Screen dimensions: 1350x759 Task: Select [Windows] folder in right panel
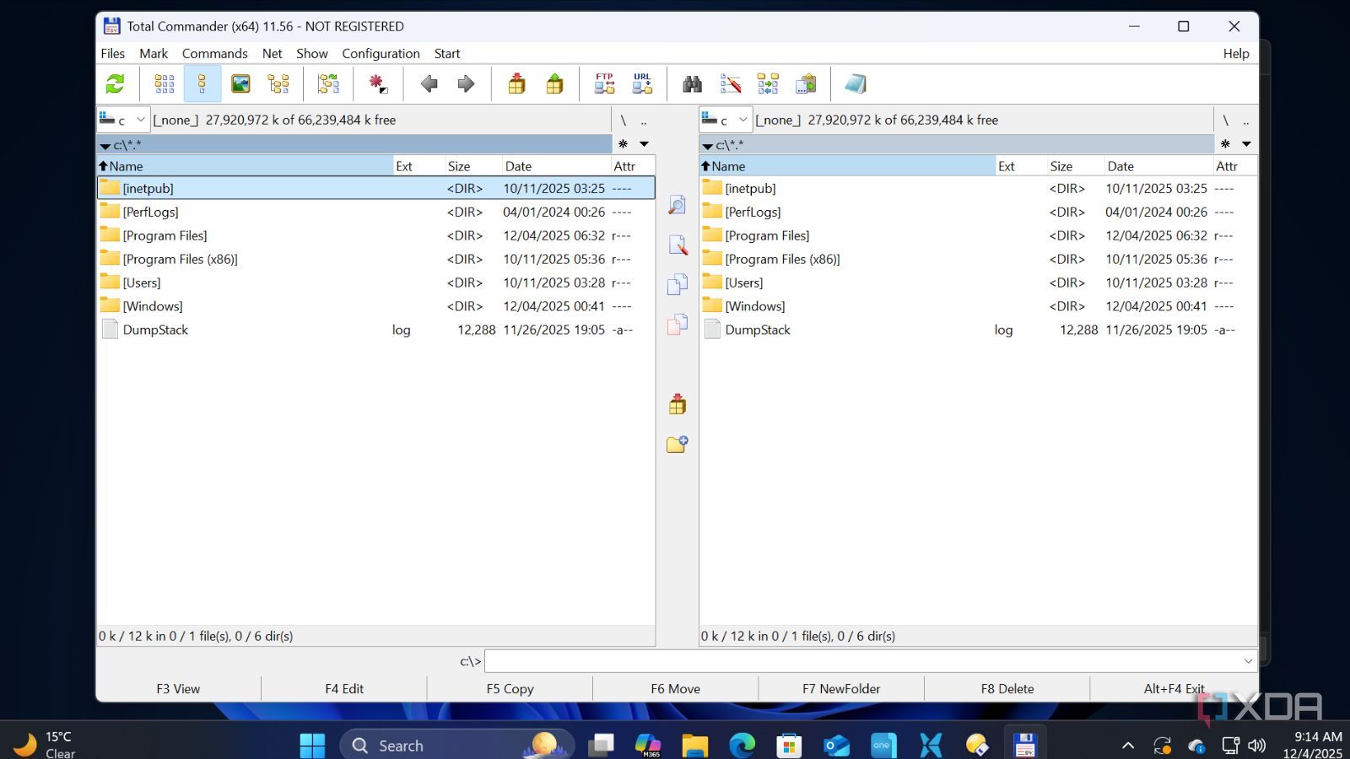point(979,306)
